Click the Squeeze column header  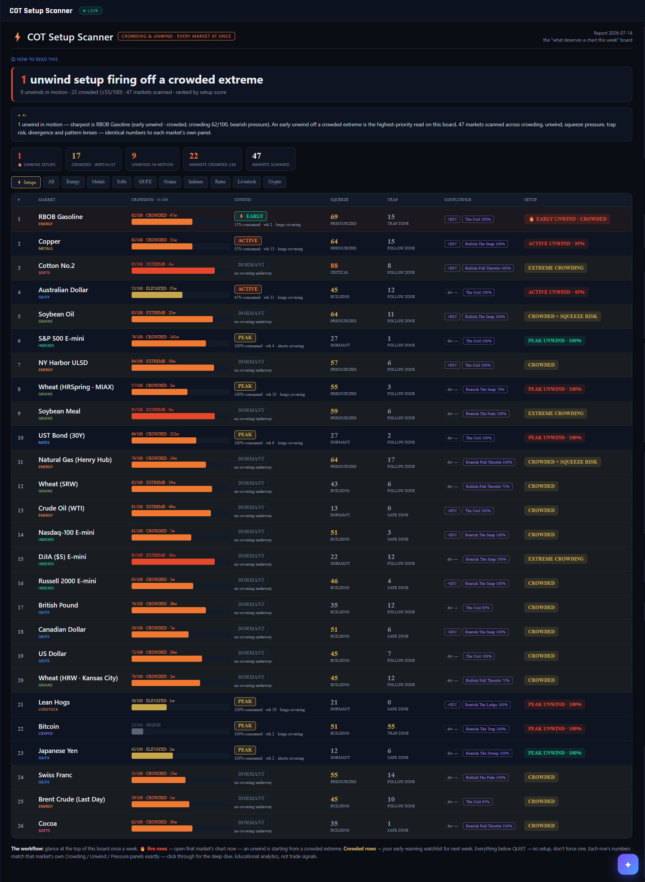339,200
